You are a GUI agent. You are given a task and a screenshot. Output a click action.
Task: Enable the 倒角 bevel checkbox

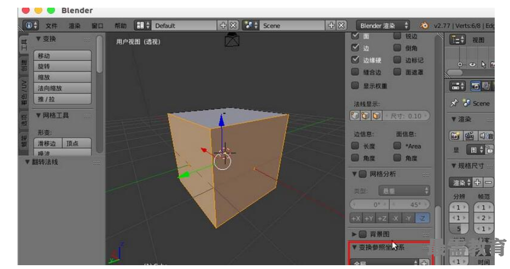(397, 48)
